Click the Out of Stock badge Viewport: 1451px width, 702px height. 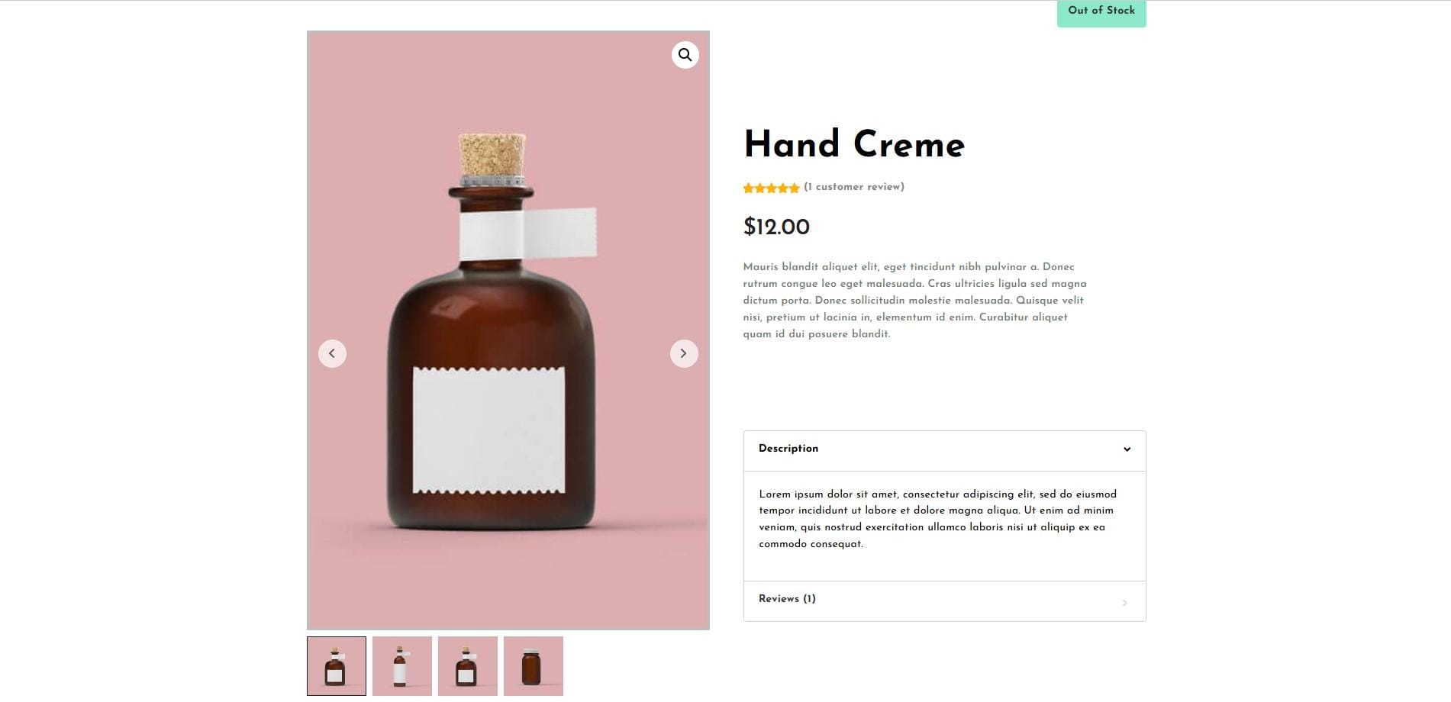tap(1101, 12)
